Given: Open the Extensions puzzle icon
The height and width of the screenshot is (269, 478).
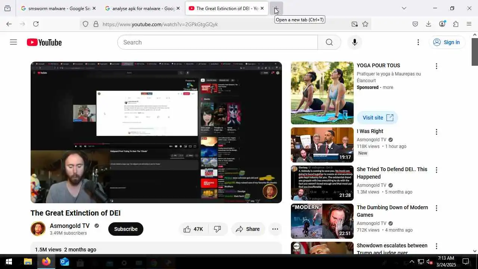Looking at the screenshot, I should (x=456, y=24).
